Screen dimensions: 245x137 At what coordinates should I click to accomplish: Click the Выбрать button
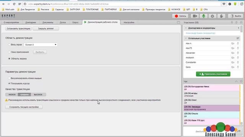(40, 52)
